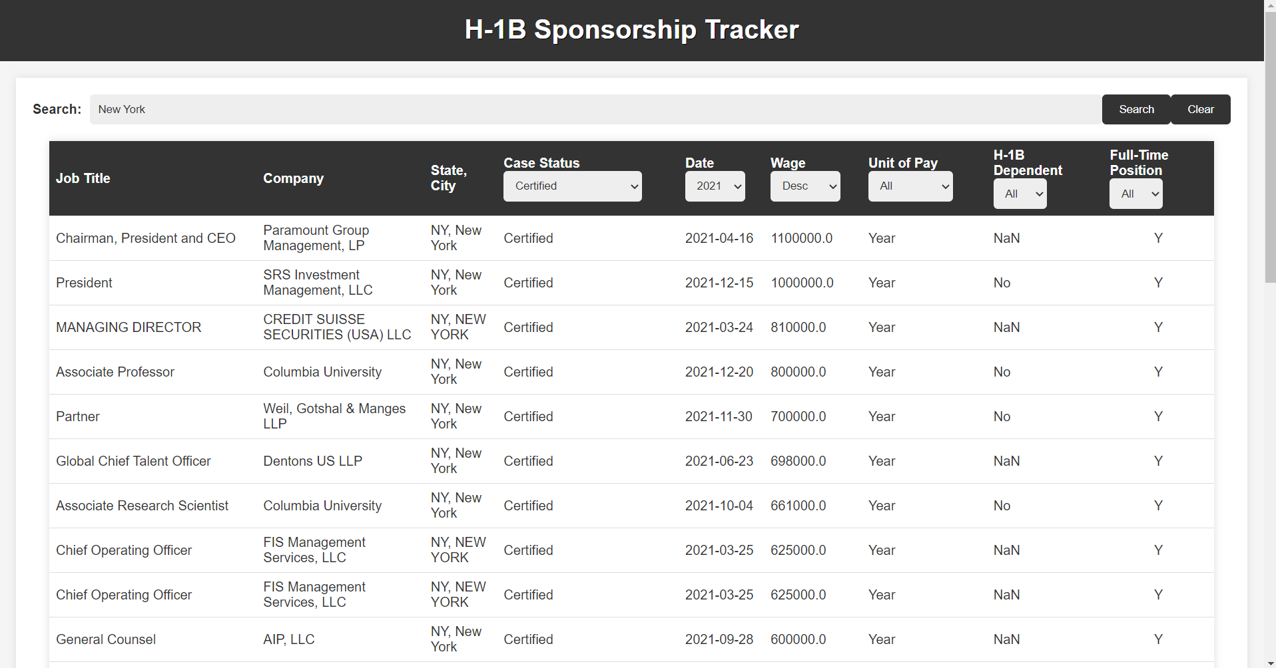Select the Job Title column header
Viewport: 1276px width, 668px height.
[x=83, y=178]
